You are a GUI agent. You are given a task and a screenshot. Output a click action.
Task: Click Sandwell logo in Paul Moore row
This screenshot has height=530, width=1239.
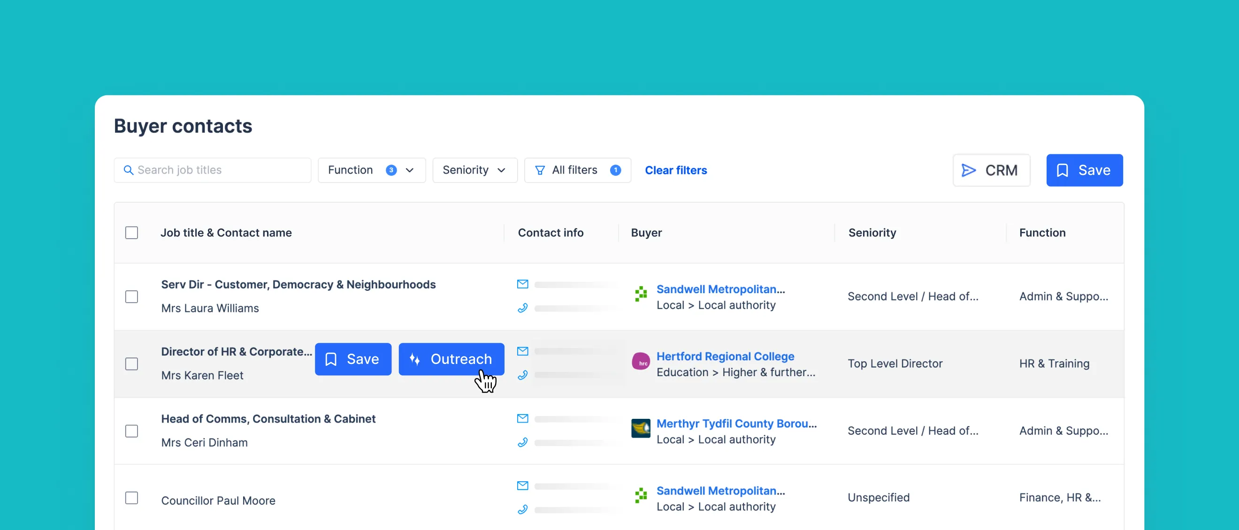[641, 495]
